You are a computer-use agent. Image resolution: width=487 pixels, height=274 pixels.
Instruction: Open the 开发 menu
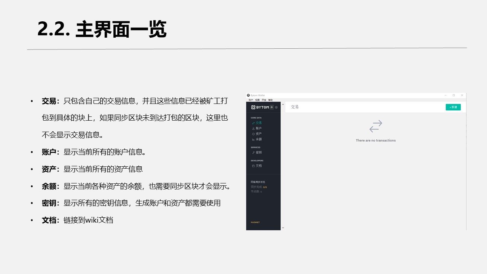click(x=264, y=100)
